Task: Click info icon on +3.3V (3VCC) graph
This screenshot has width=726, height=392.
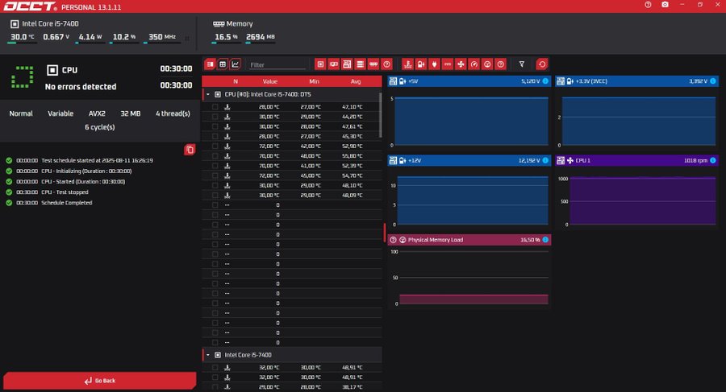Action: coord(713,81)
